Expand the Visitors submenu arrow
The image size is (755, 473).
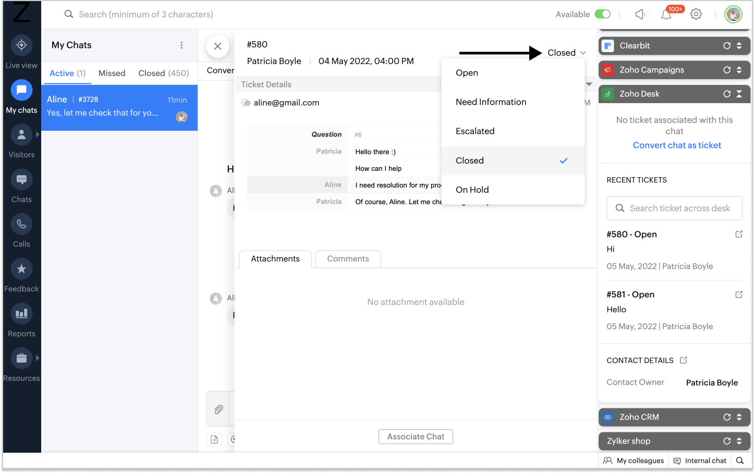[x=38, y=134]
